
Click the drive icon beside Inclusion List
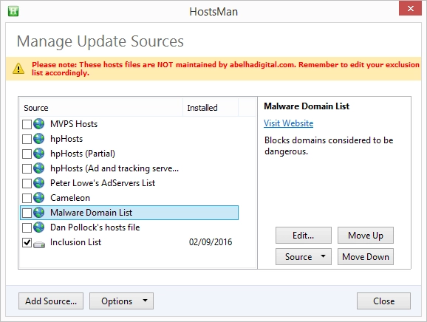(39, 244)
